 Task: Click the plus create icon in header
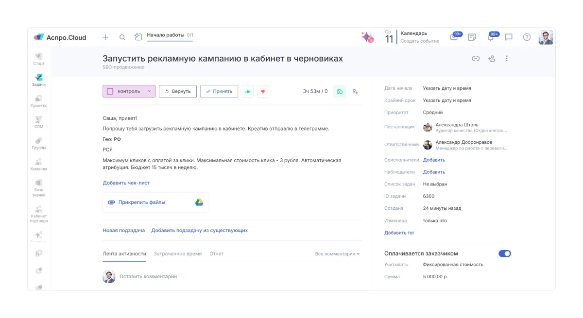pos(105,37)
